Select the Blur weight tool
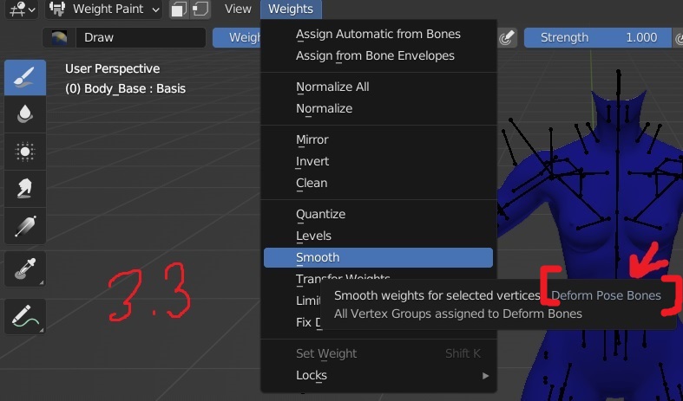683x401 pixels. coord(25,114)
